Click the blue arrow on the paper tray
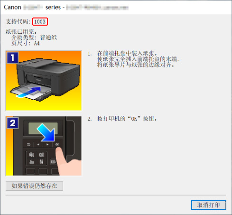The width and height of the screenshot is (232, 215). [x=28, y=92]
